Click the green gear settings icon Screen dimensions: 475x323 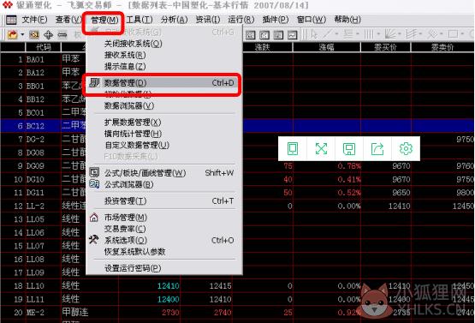pyautogui.click(x=406, y=148)
